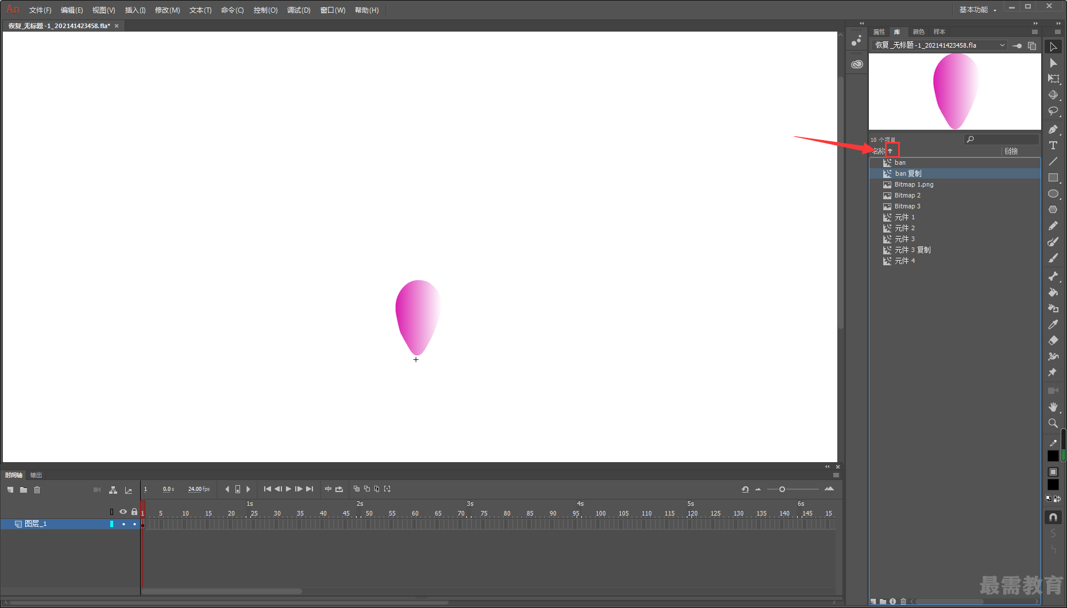Select the Subselection tool
Image resolution: width=1067 pixels, height=608 pixels.
1053,63
